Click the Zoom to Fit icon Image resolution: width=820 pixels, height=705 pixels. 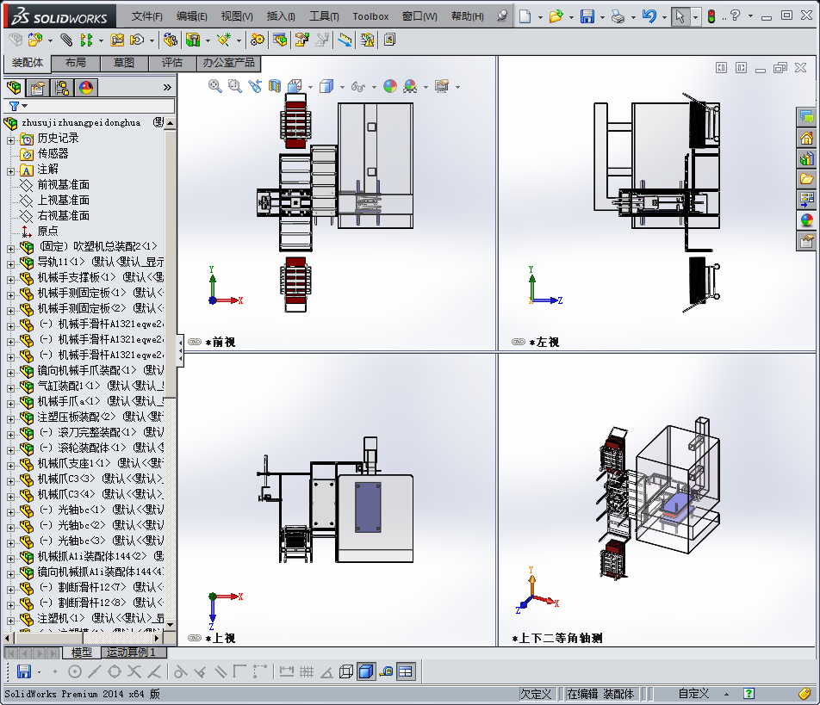tap(215, 86)
